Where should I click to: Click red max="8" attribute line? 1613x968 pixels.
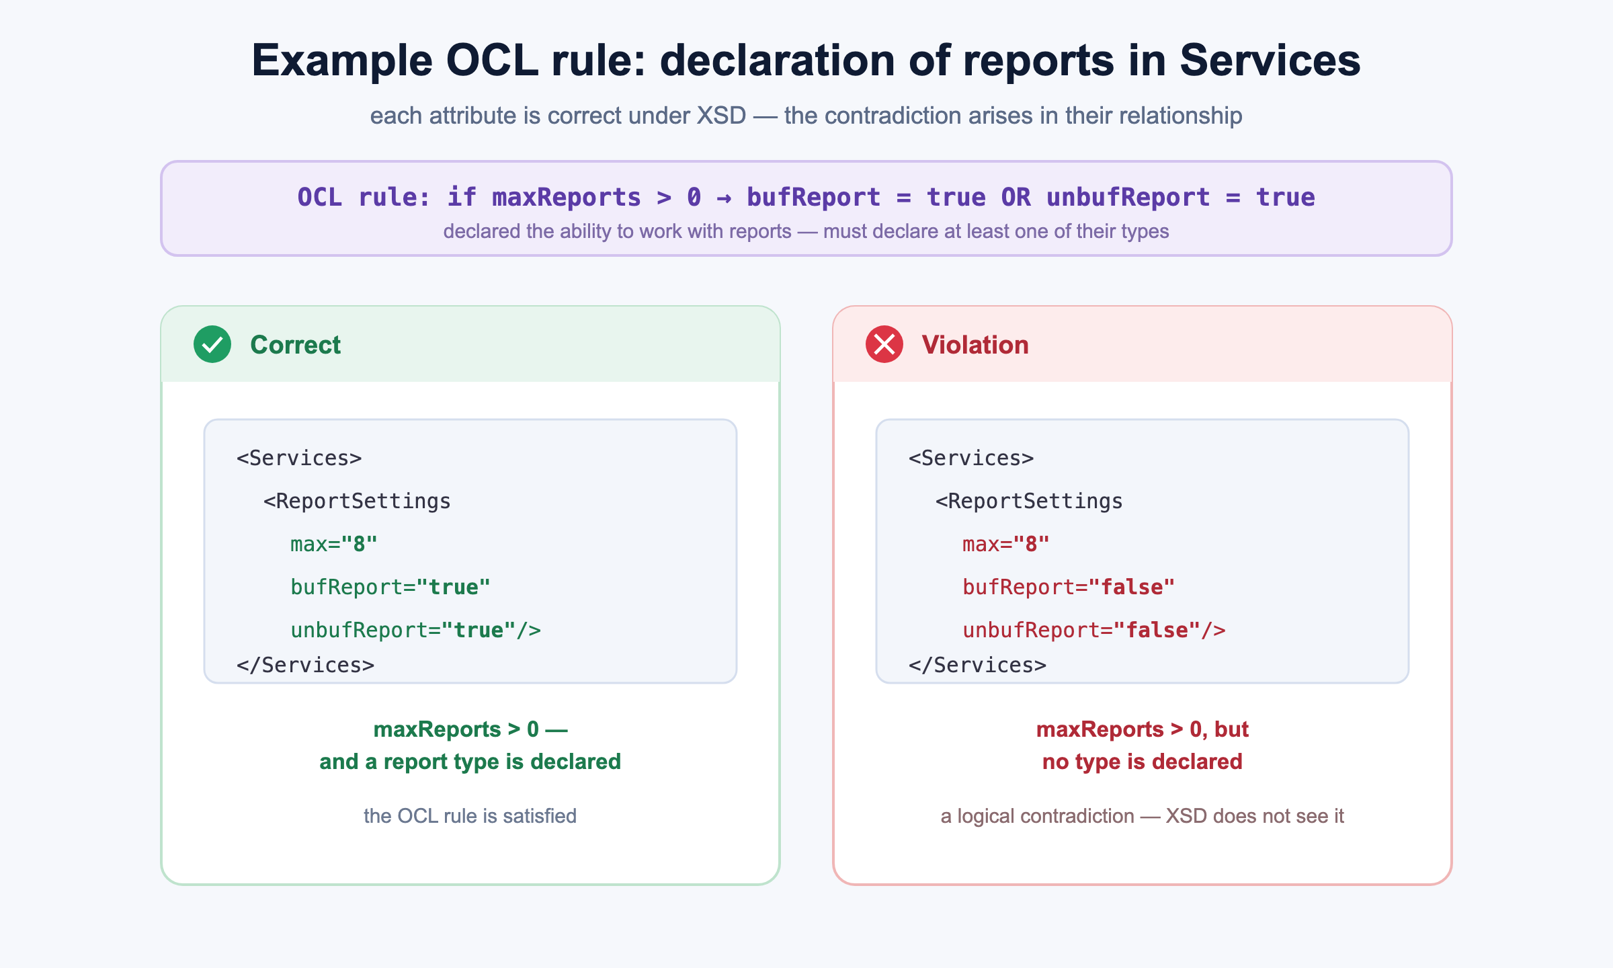(x=1006, y=544)
